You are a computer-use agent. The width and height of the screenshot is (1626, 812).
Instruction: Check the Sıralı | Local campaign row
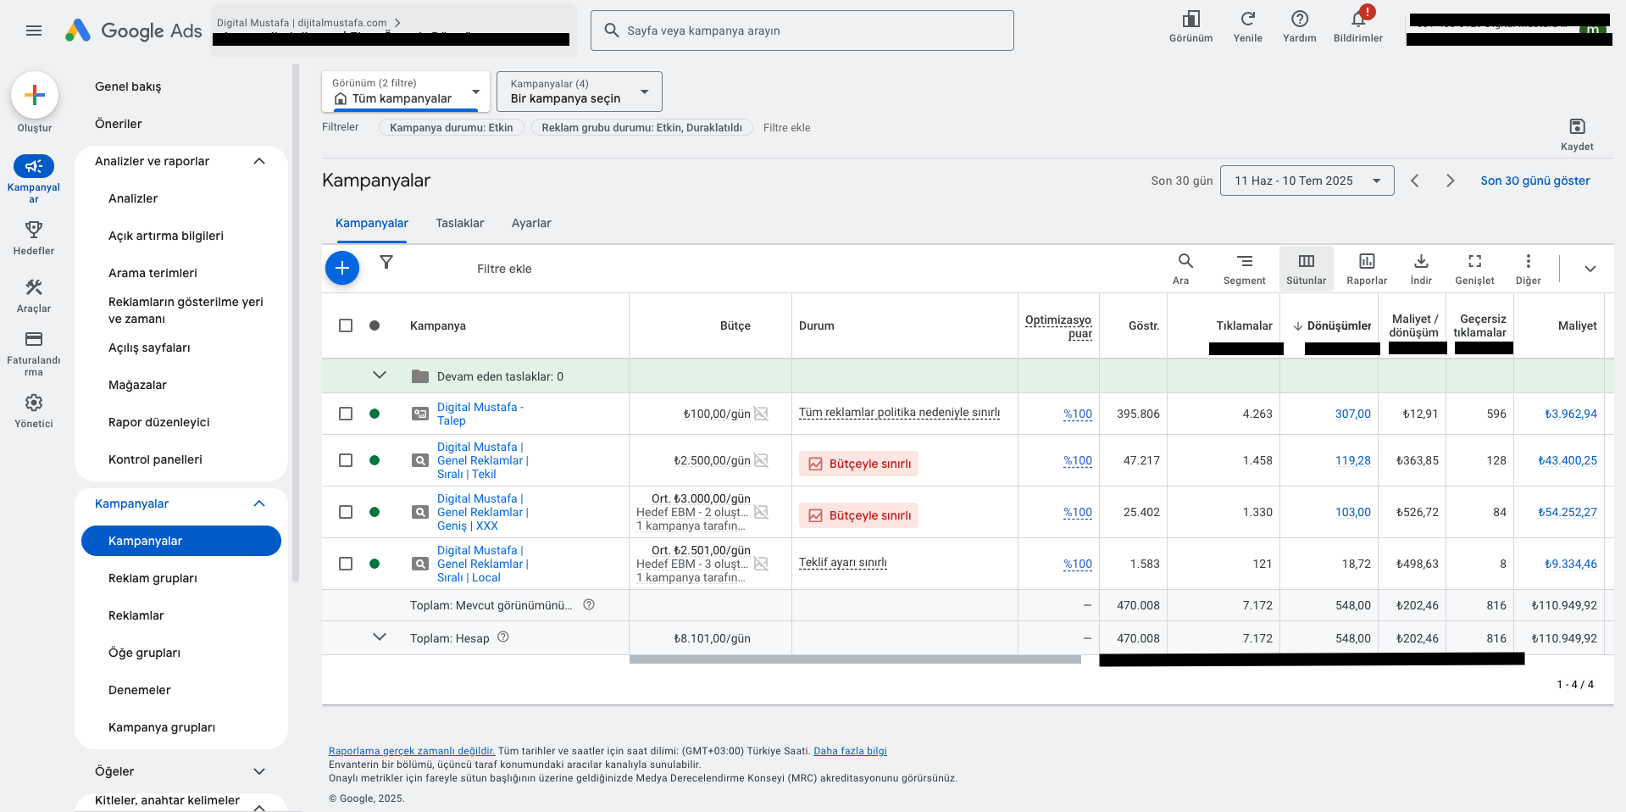346,564
